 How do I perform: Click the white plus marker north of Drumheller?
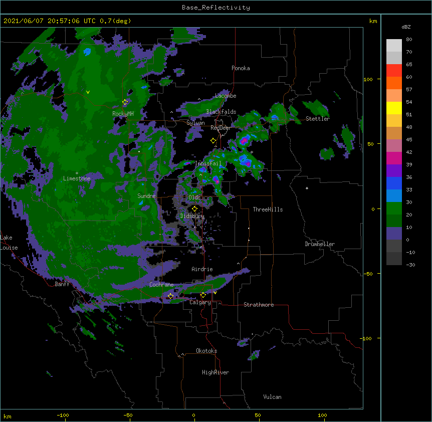pos(307,188)
